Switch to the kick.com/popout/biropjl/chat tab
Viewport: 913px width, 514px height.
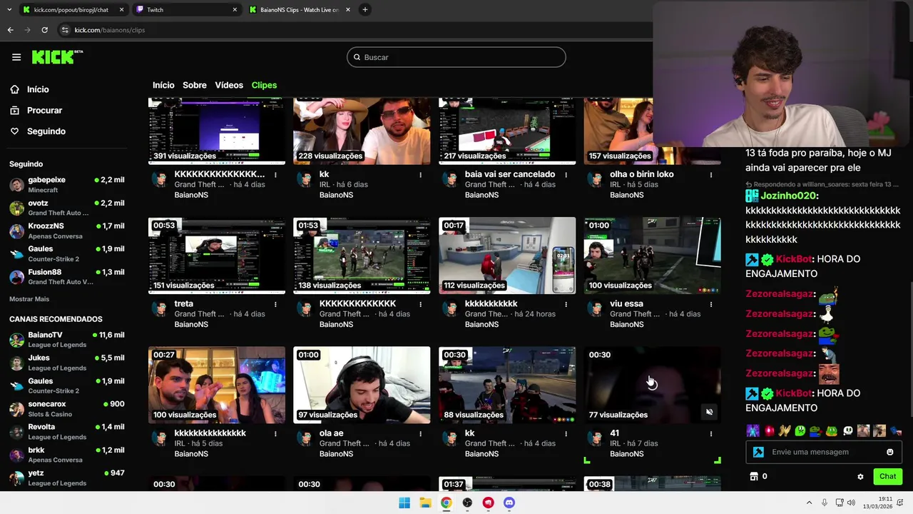pyautogui.click(x=71, y=10)
